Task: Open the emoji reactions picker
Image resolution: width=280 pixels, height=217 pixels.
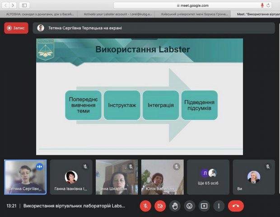Action: pyautogui.click(x=189, y=206)
